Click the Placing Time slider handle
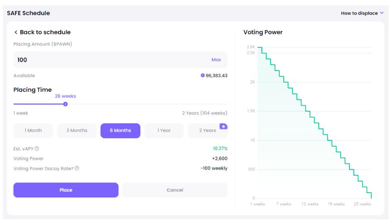The image size is (392, 221). pos(65,104)
